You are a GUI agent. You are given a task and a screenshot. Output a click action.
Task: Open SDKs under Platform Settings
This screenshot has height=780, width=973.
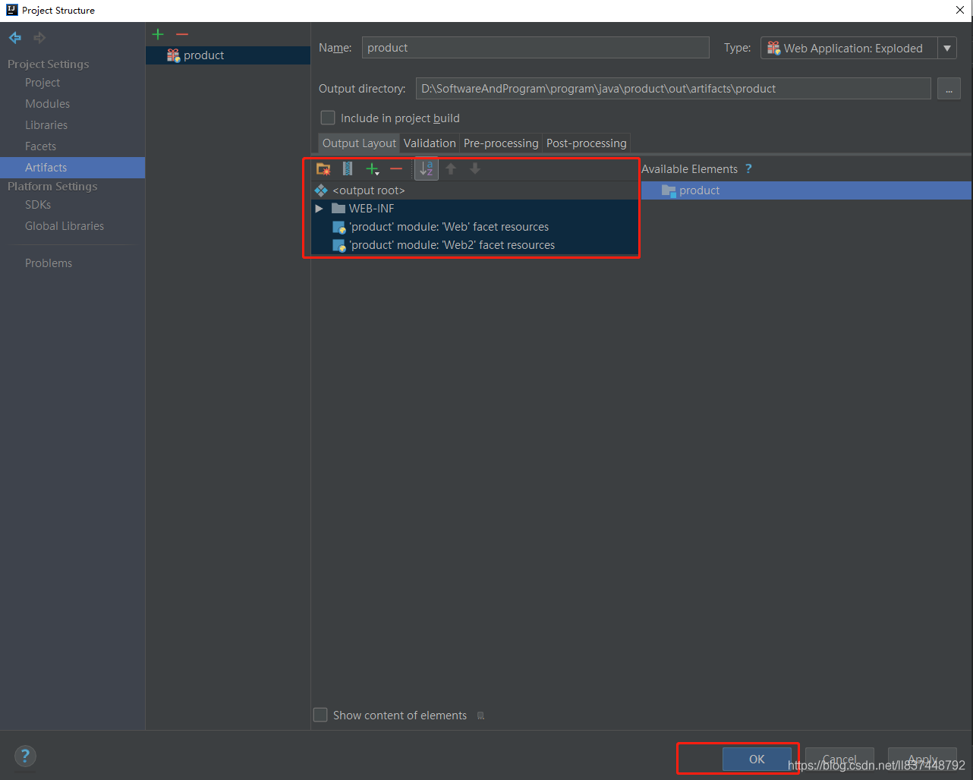tap(38, 205)
